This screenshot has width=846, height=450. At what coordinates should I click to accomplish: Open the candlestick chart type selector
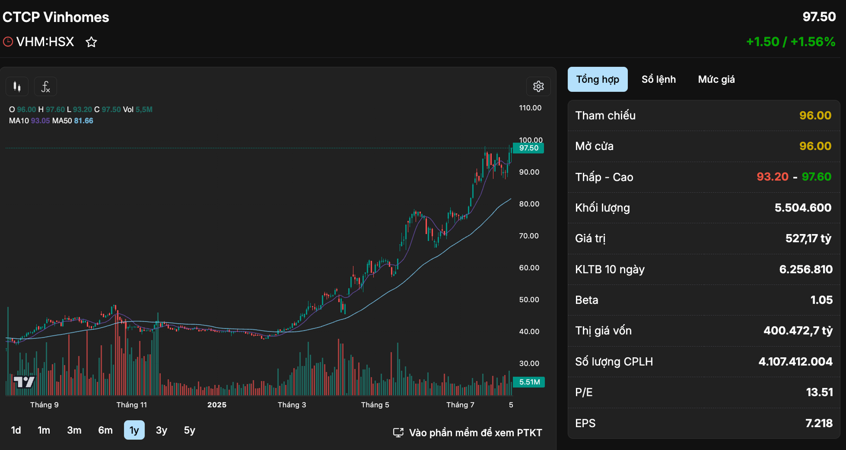17,87
